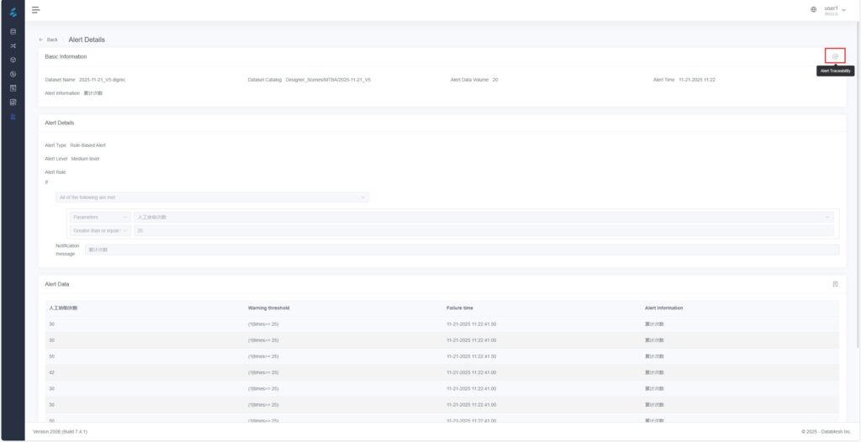The image size is (861, 442).
Task: Click the export icon in Alert Data header
Action: [835, 284]
